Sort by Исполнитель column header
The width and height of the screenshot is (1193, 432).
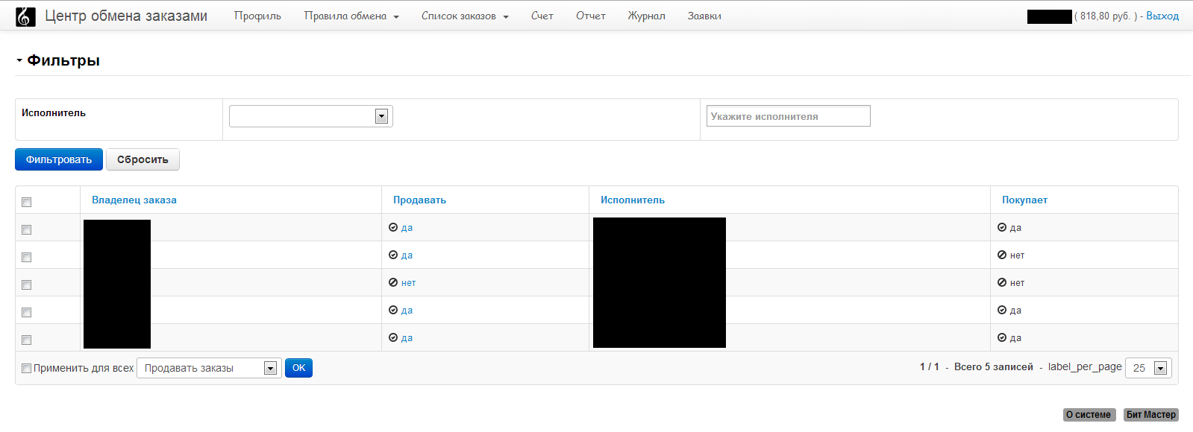[x=633, y=200]
